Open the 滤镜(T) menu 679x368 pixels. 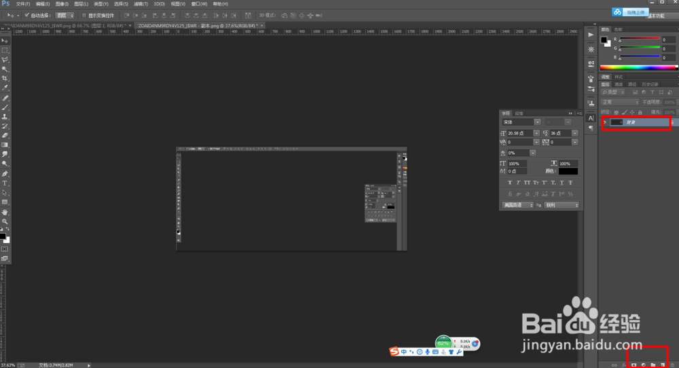coord(141,4)
